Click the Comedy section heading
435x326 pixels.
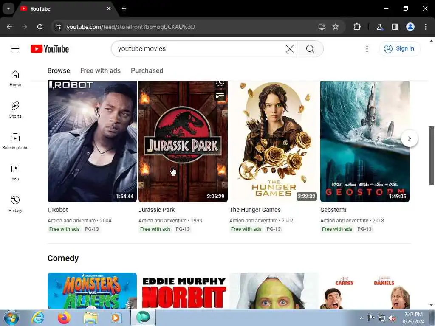pos(63,258)
